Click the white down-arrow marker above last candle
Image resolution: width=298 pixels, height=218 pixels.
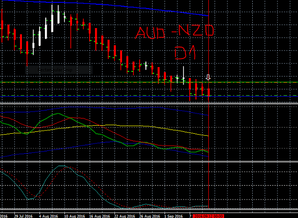click(x=208, y=77)
